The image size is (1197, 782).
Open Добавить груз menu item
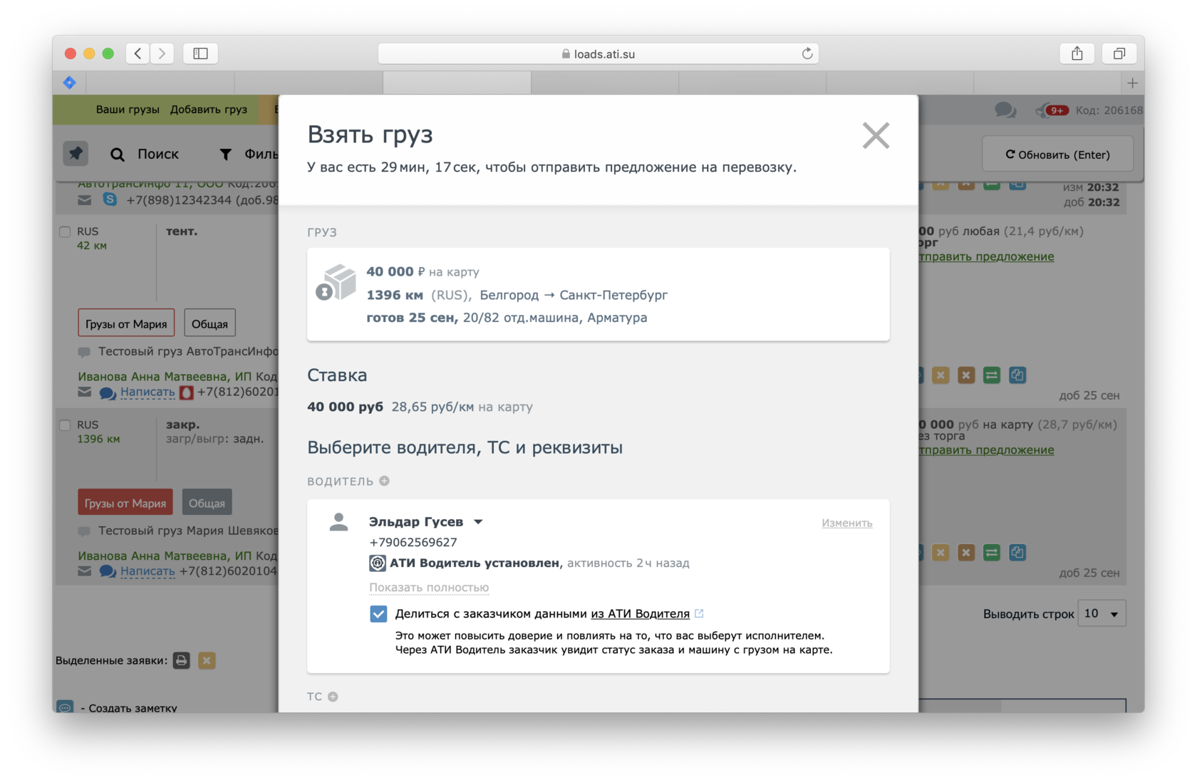(209, 110)
